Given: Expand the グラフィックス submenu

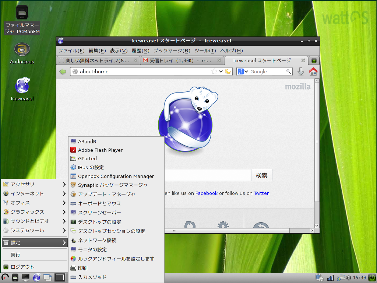Looking at the screenshot, I should tap(35, 212).
